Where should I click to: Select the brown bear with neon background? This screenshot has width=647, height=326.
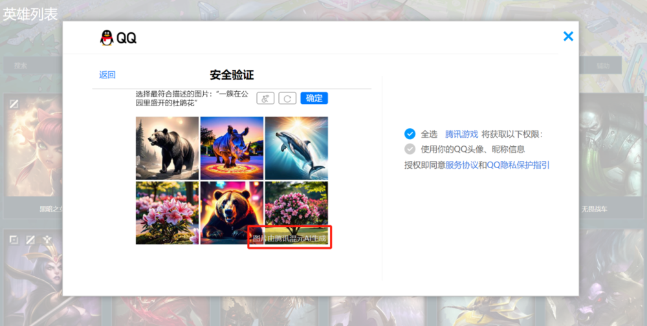(232, 212)
